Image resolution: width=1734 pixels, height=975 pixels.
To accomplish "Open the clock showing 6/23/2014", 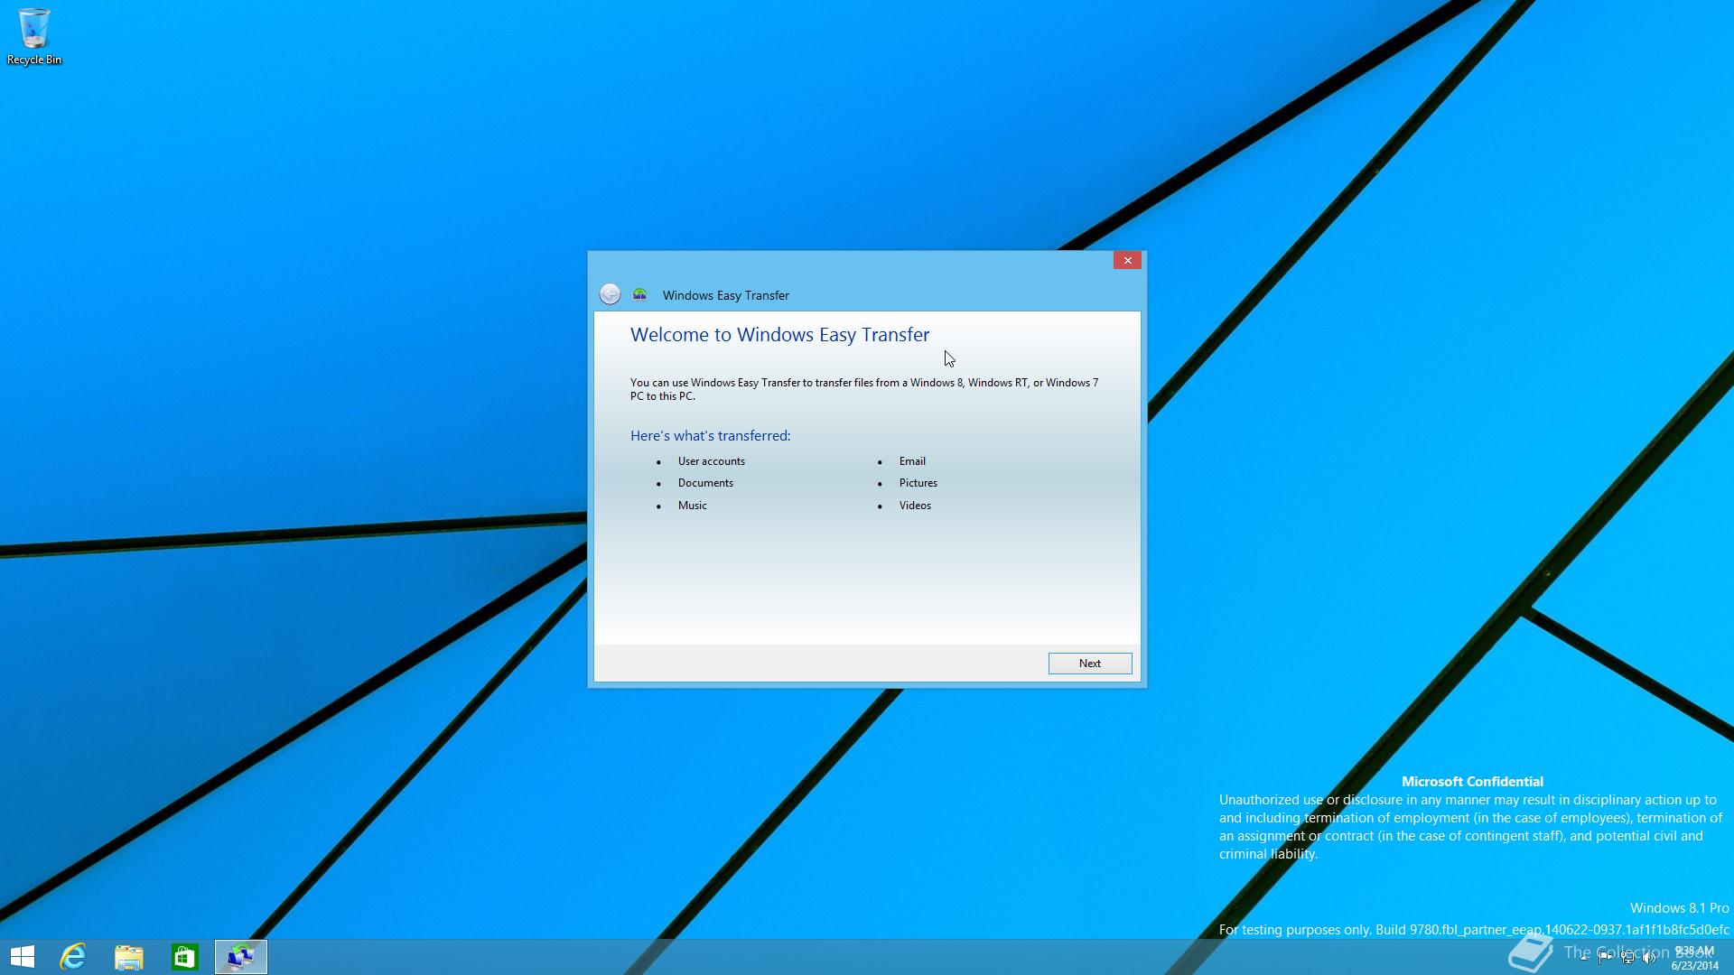I will 1694,958.
